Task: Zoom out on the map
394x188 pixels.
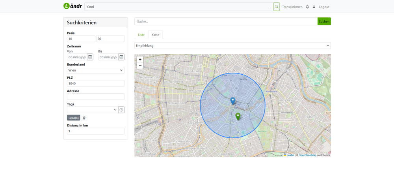Action: click(140, 66)
